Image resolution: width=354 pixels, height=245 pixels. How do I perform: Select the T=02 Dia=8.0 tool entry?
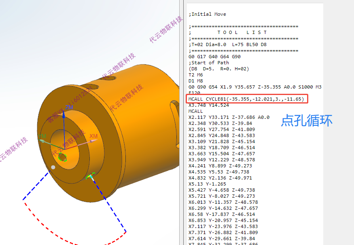(x=227, y=44)
